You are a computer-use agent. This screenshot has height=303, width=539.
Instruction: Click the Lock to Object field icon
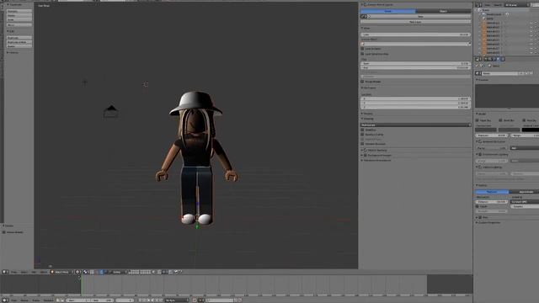tap(363, 44)
